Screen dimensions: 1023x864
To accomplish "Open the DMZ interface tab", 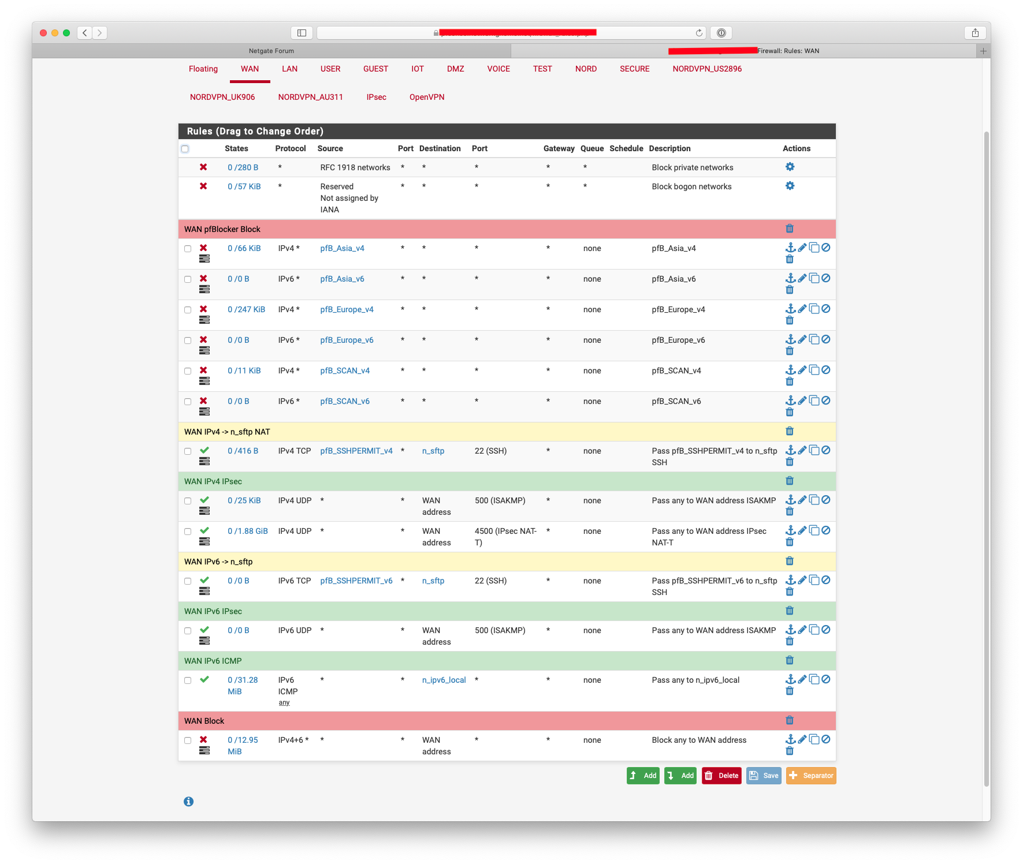I will (455, 69).
